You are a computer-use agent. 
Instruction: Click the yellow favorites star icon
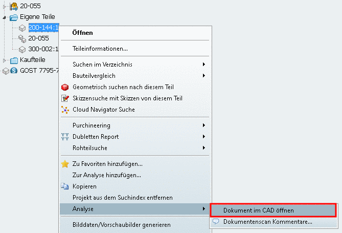click(x=65, y=164)
